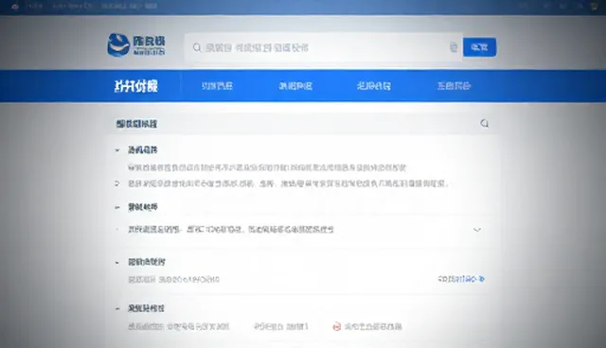This screenshot has height=348, width=606.
Task: Click the magnifier icon inside the search box
Action: (197, 47)
